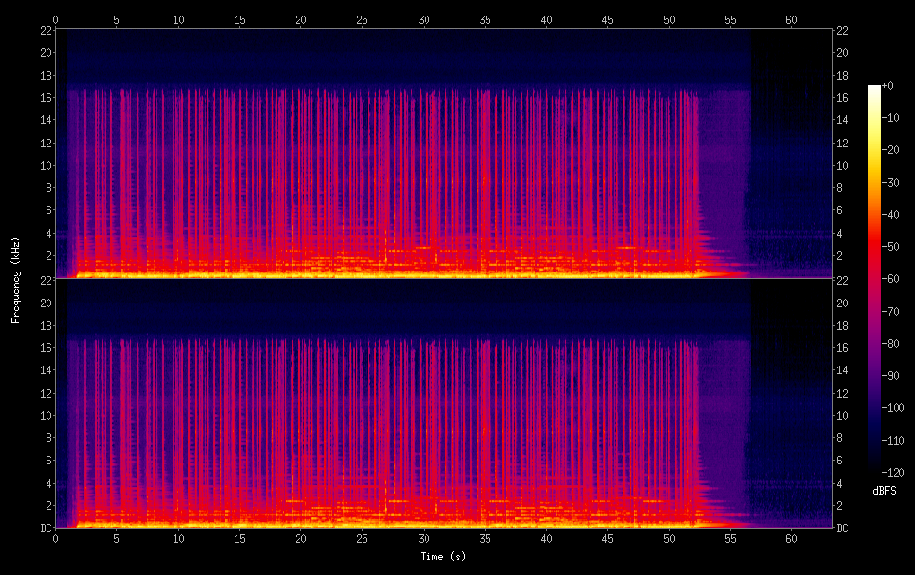Click the Time (s) axis label
This screenshot has width=915, height=575.
443,557
